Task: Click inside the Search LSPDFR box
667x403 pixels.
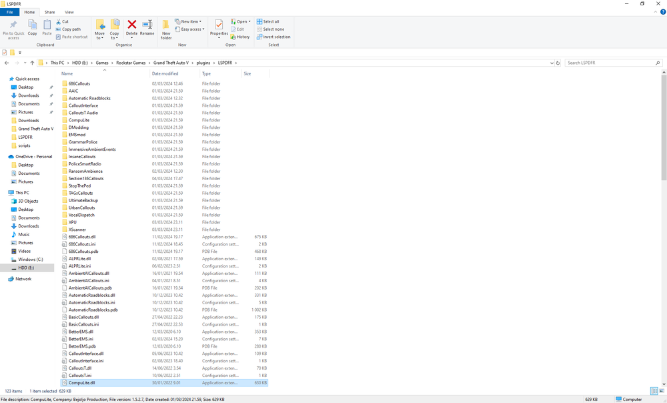Action: pyautogui.click(x=612, y=62)
